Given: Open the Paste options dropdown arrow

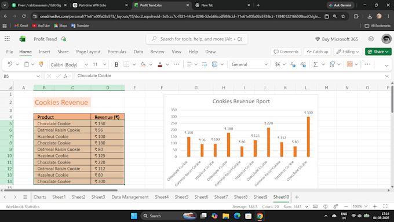Looking at the screenshot, I should point(32,64).
